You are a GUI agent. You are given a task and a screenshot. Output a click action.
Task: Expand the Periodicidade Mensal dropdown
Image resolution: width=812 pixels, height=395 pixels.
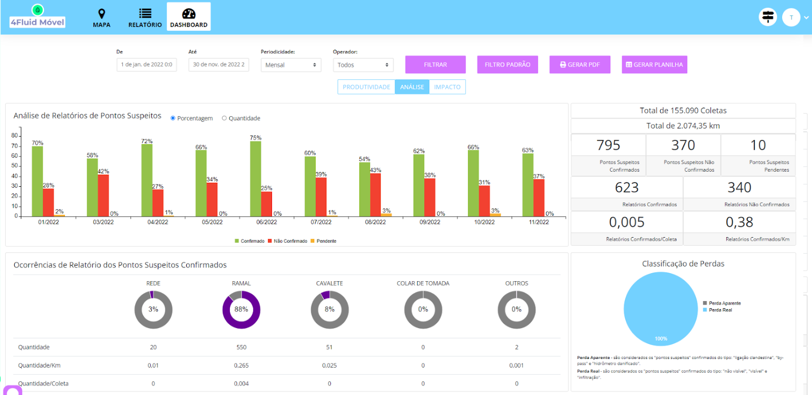tap(291, 65)
